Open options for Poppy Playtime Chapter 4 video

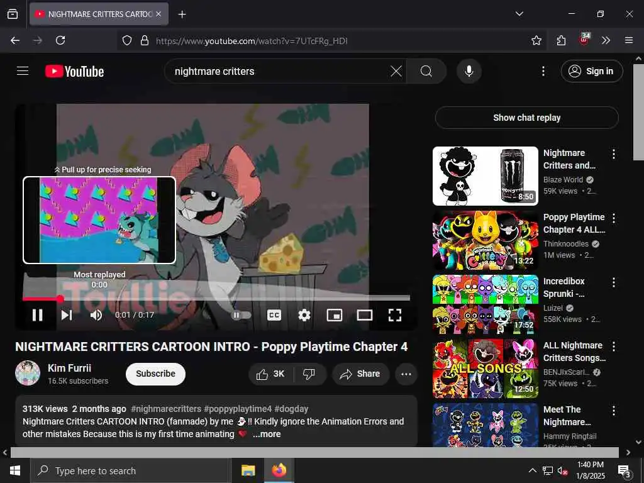[x=614, y=218]
